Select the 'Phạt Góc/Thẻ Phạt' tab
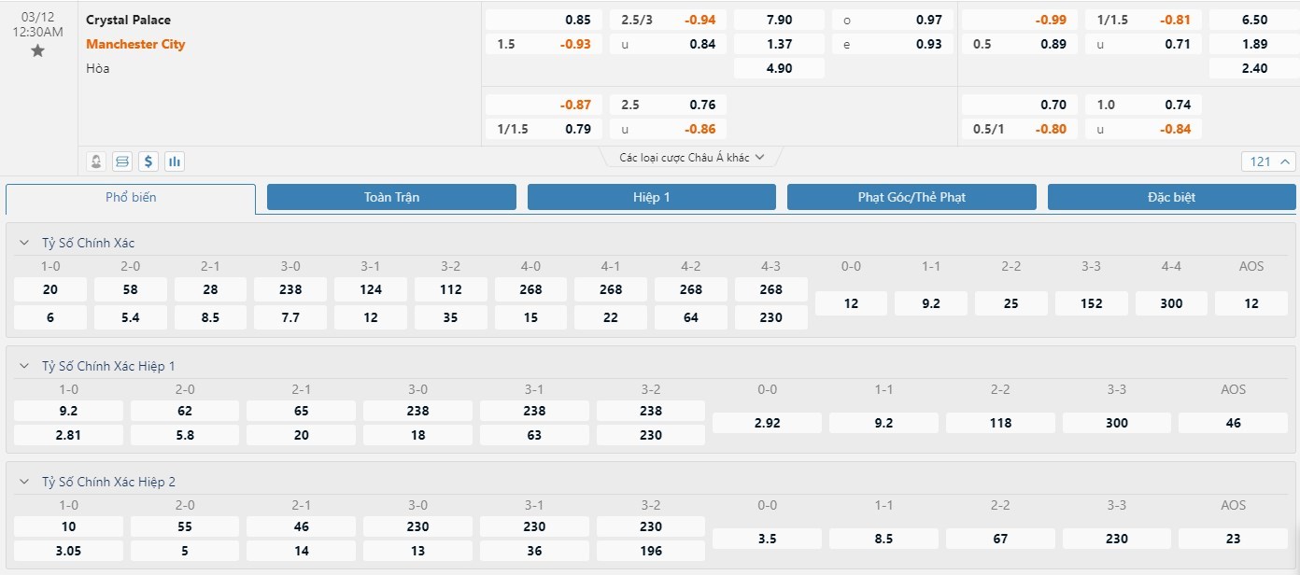1300x575 pixels. (x=911, y=197)
